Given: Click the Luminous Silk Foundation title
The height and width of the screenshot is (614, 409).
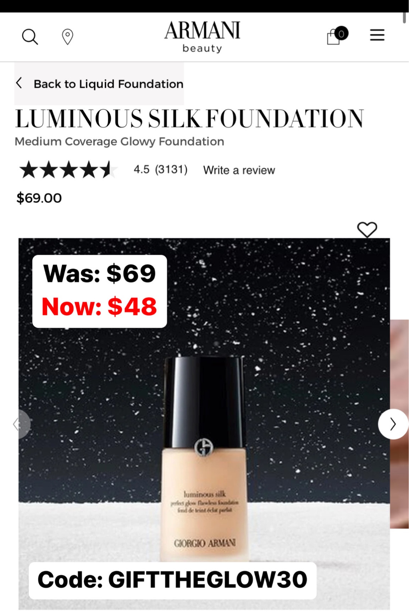Looking at the screenshot, I should tap(189, 119).
